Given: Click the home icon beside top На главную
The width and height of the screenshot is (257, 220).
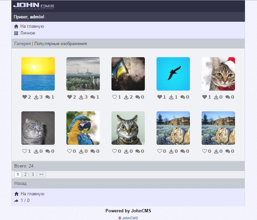Looking at the screenshot, I should click(16, 26).
